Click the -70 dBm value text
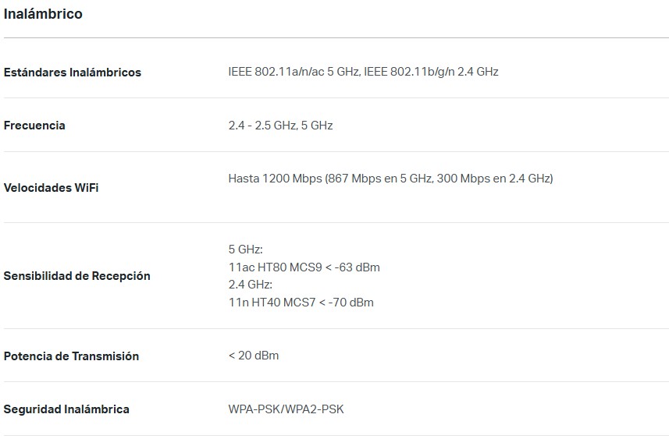The width and height of the screenshot is (669, 446). pyautogui.click(x=351, y=303)
